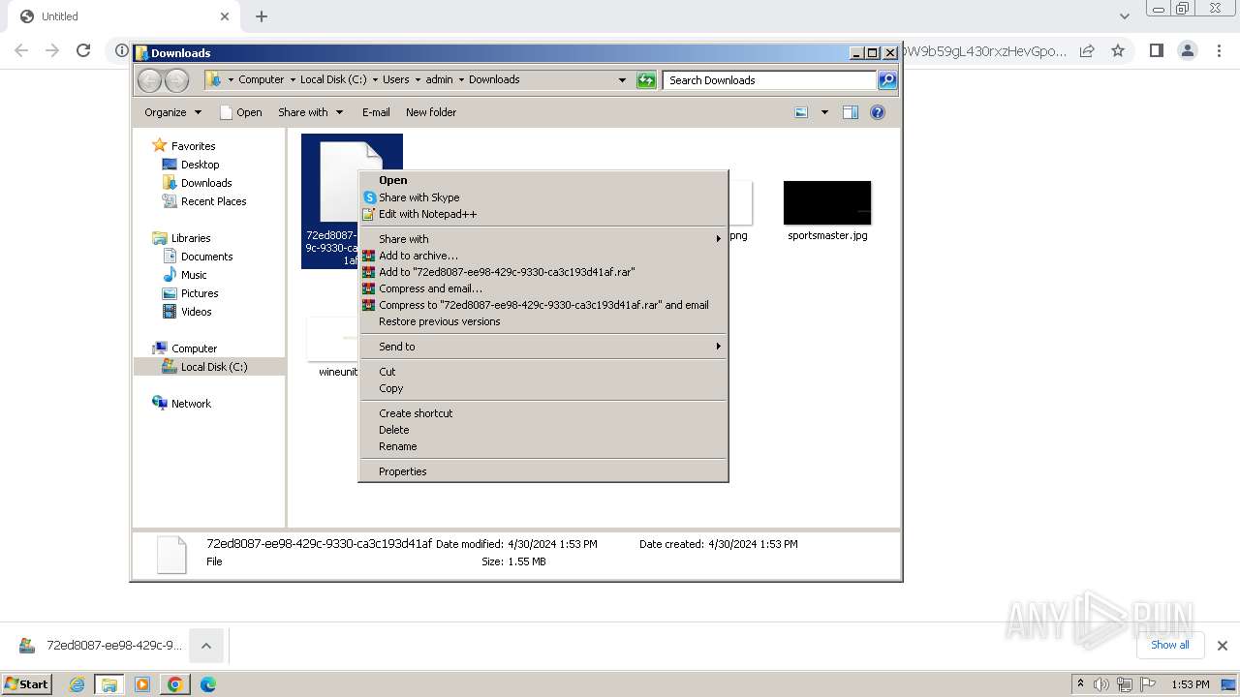Go back in Explorer

150,80
